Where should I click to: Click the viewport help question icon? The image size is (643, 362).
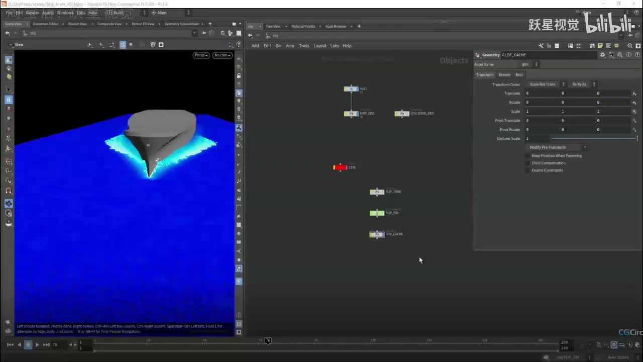pos(239,45)
